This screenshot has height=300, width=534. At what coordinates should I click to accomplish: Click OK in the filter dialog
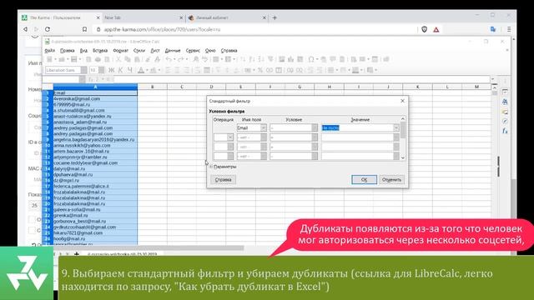point(364,180)
